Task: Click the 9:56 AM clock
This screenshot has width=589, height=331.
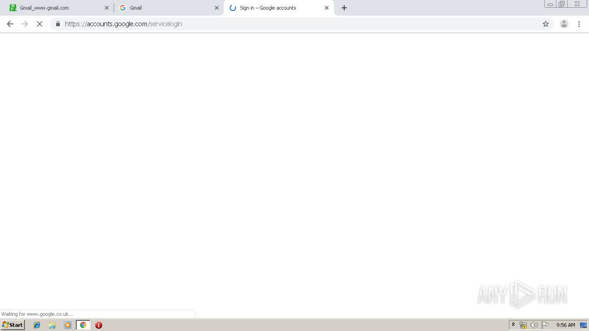Action: [x=566, y=325]
